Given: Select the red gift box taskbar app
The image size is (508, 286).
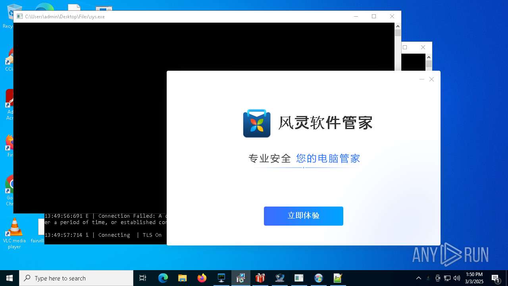Looking at the screenshot, I should tap(260, 278).
